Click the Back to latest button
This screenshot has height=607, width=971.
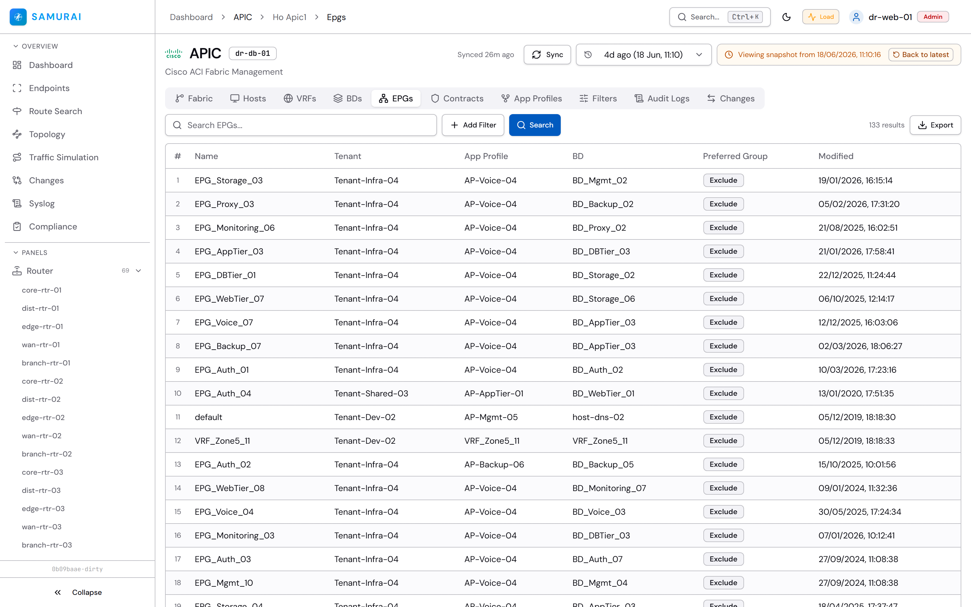tap(920, 55)
